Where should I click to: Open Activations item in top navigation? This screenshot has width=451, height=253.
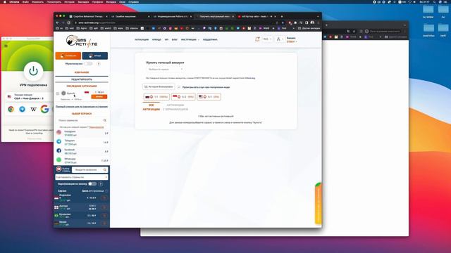(142, 39)
